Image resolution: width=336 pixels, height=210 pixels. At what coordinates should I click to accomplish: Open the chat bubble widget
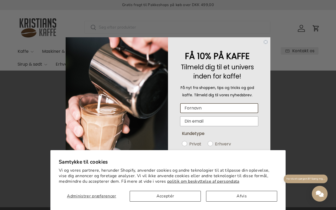pos(320,194)
